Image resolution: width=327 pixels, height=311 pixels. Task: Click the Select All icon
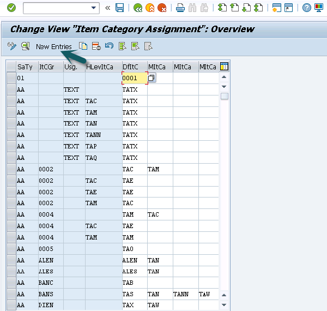tap(123, 46)
